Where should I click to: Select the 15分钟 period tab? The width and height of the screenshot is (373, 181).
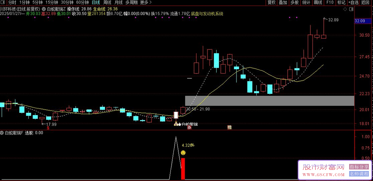point(51,3)
